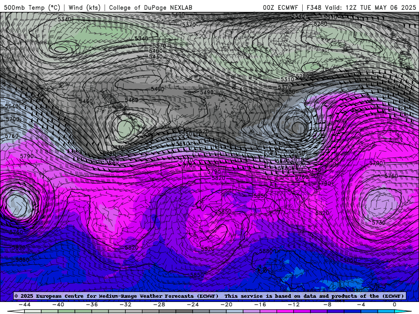Click the -44 color scale label

[25, 305]
